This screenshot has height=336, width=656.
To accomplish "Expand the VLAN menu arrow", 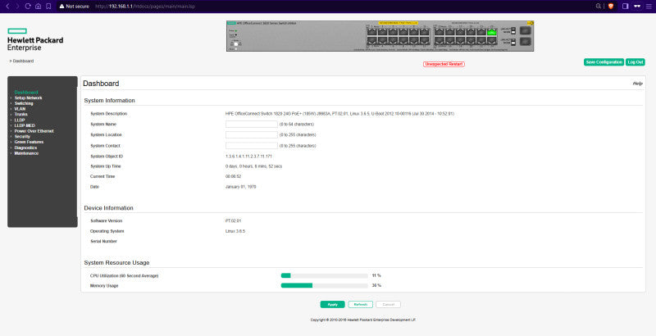I will 11,109.
